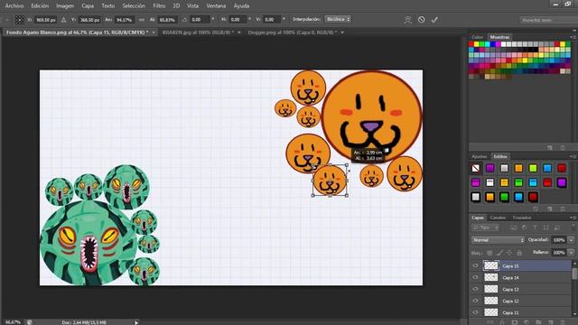Switch to the Ajustes panel tab
Screen dimensions: 578x325
[480, 156]
